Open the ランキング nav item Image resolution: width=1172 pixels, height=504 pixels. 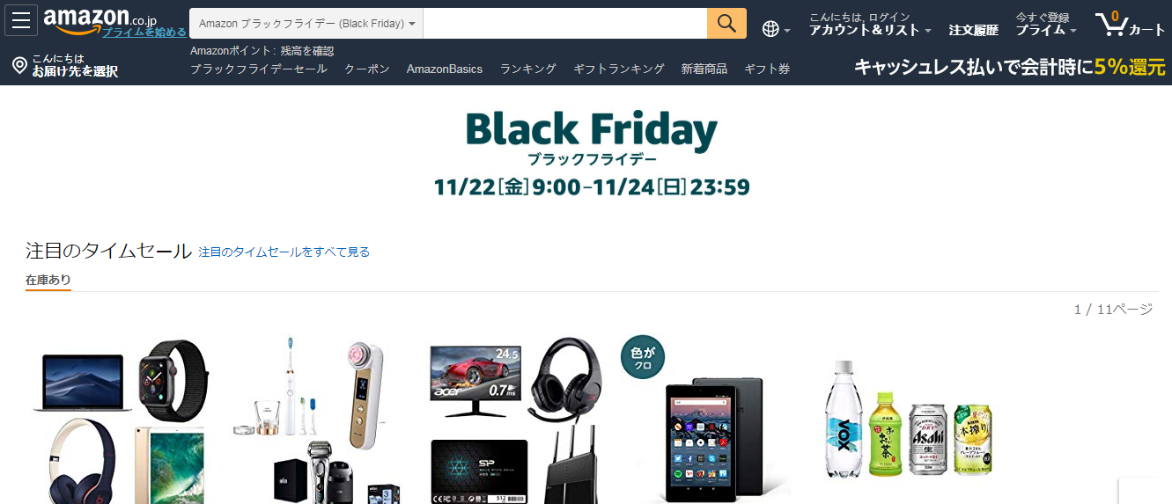528,69
